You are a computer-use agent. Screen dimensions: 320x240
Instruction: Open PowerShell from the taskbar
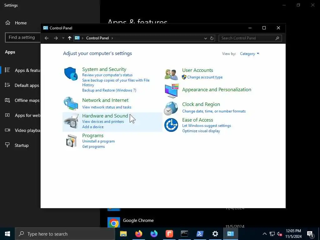(200, 234)
